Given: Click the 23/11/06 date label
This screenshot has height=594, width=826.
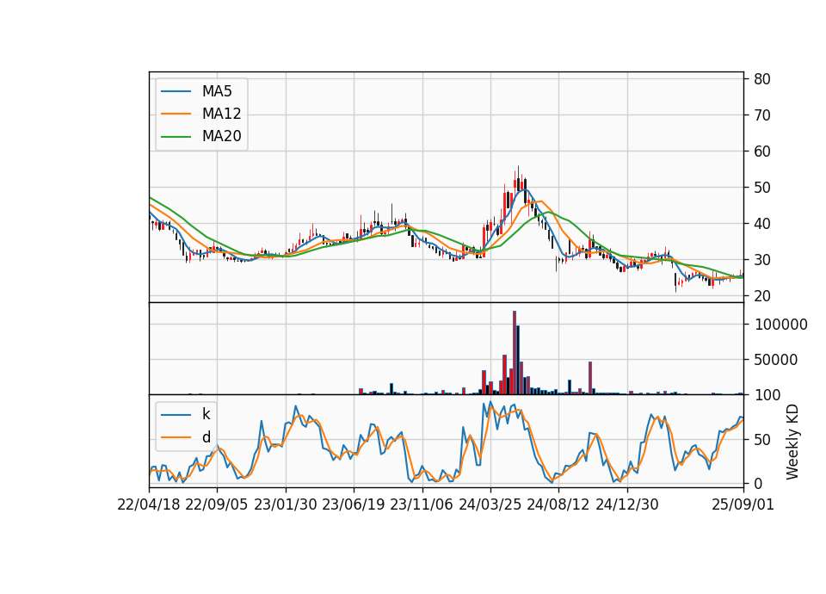Looking at the screenshot, I should coord(422,504).
